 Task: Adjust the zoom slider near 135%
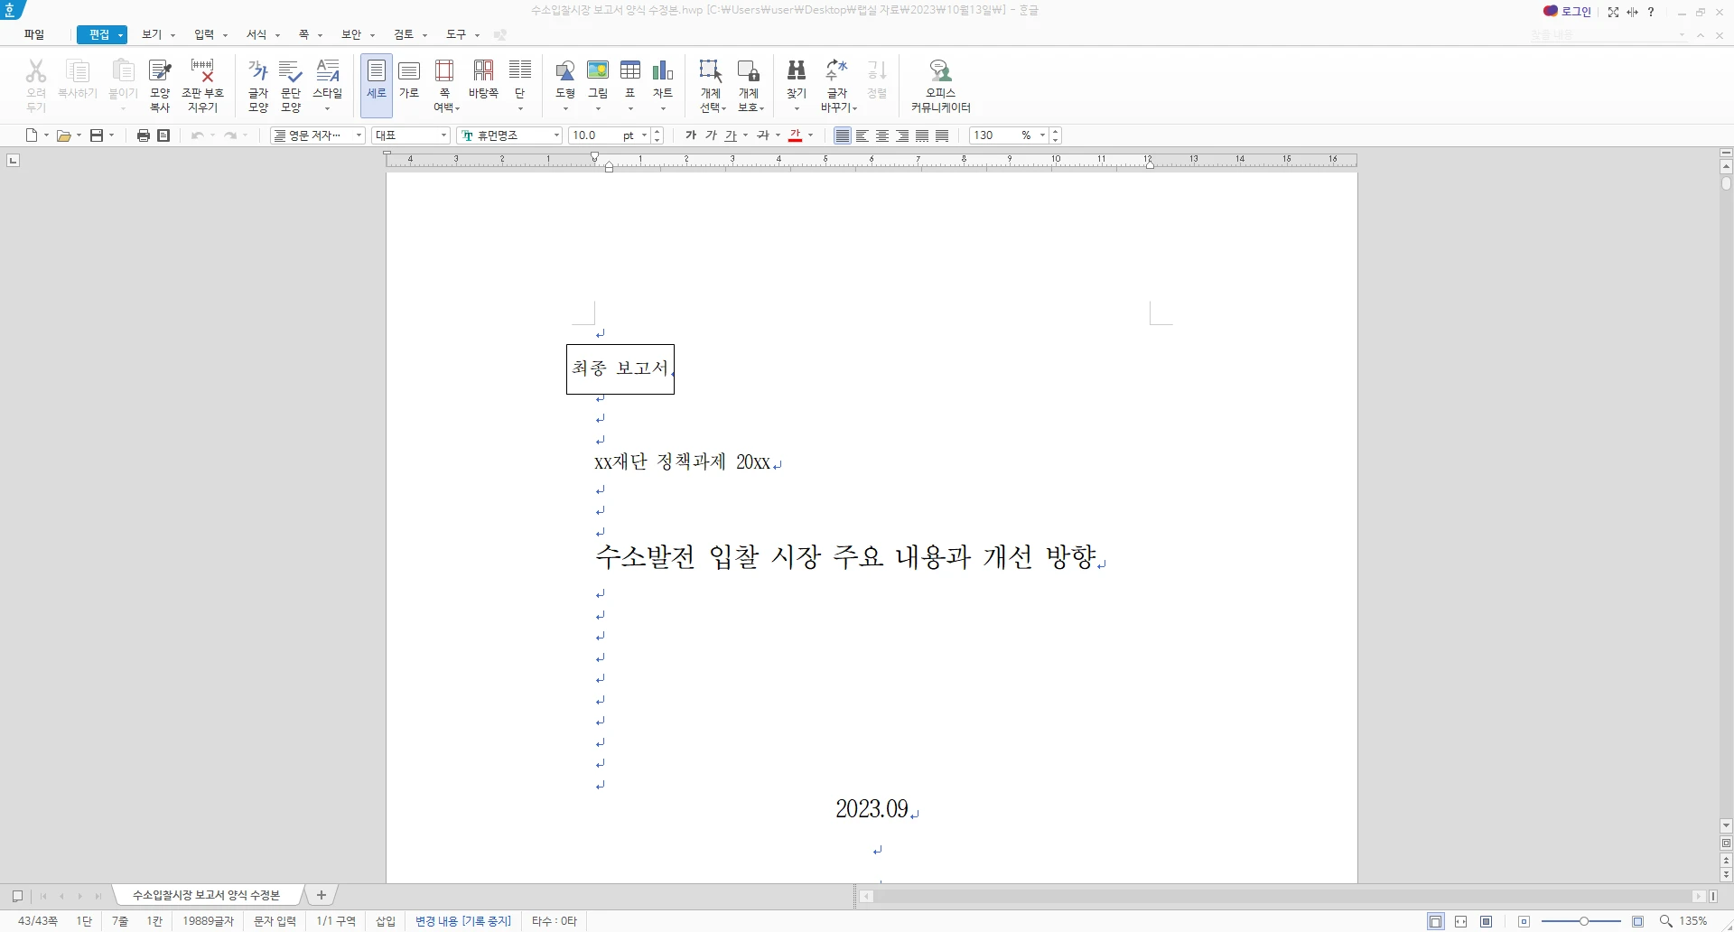[1583, 921]
